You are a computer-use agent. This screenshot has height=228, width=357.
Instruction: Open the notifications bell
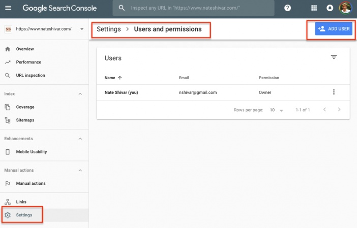tap(330, 8)
